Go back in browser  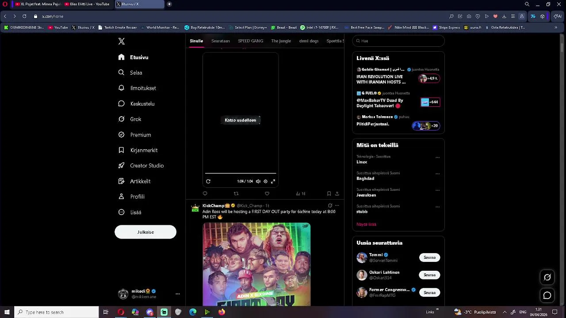click(x=5, y=16)
